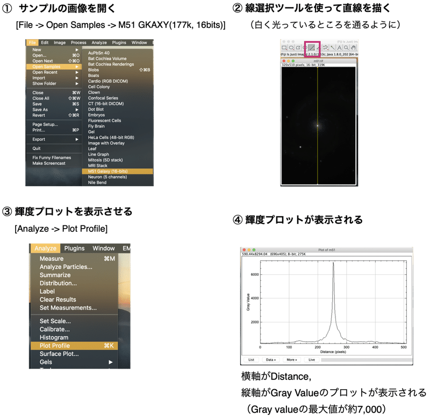Screen dimensions: 430x417
Task: Select the Straight line tool
Action: tap(311, 47)
